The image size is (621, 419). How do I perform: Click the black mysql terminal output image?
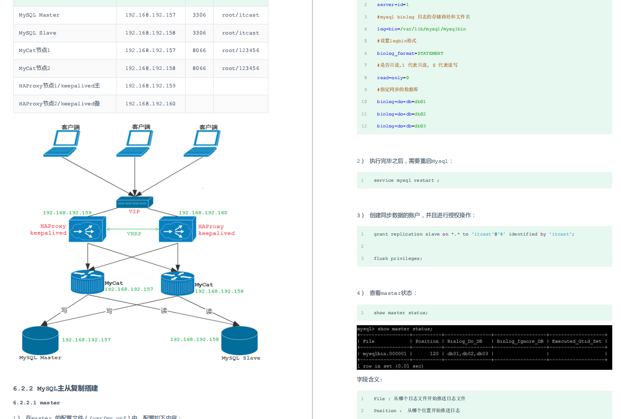[x=484, y=347]
